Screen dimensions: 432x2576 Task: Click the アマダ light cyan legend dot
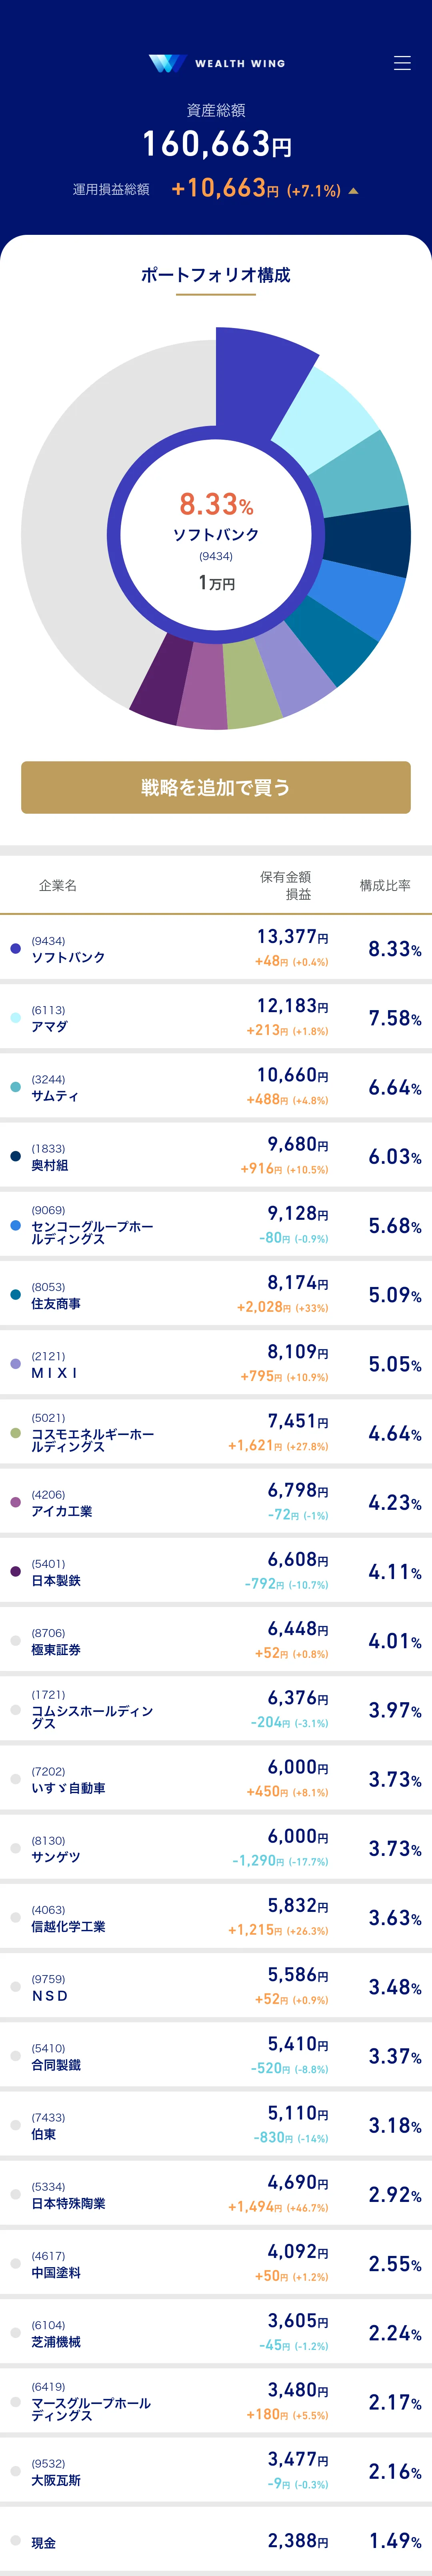point(15,1017)
